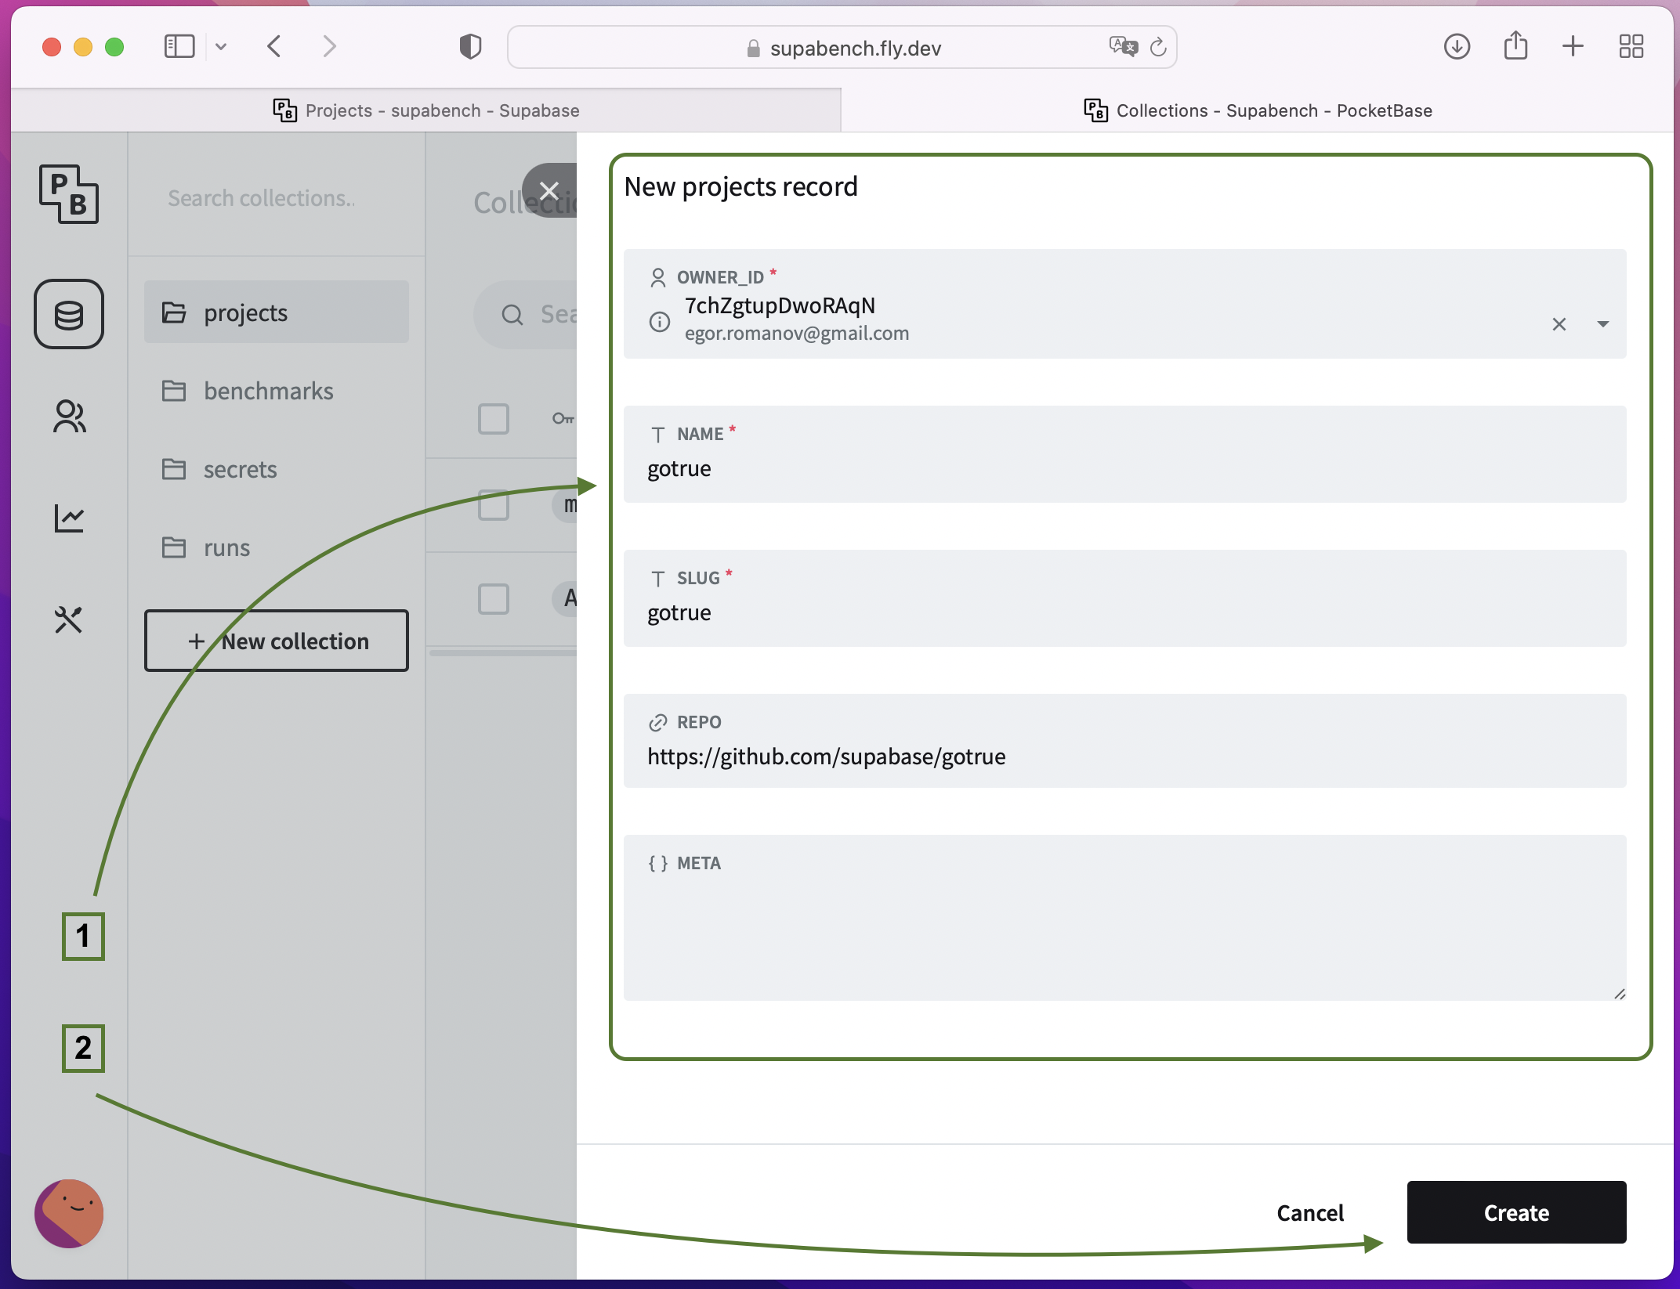1680x1289 pixels.
Task: Click the info icon beside the owner record
Action: 660,322
